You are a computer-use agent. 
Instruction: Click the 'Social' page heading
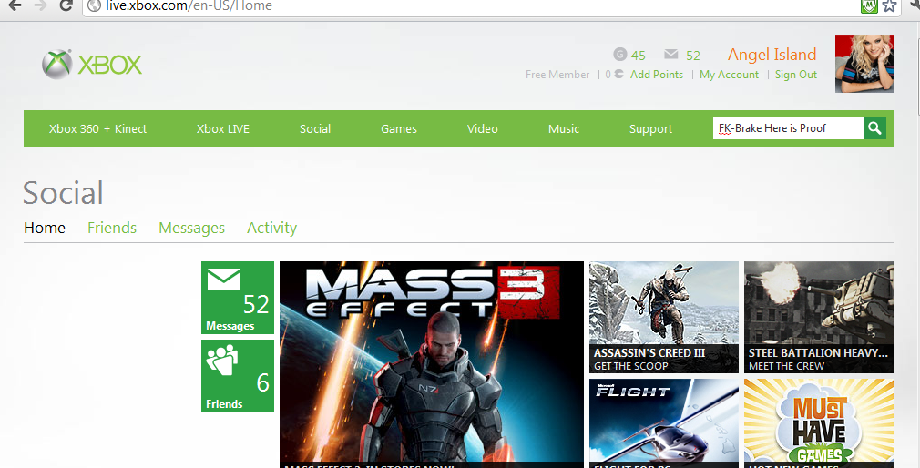tap(64, 193)
